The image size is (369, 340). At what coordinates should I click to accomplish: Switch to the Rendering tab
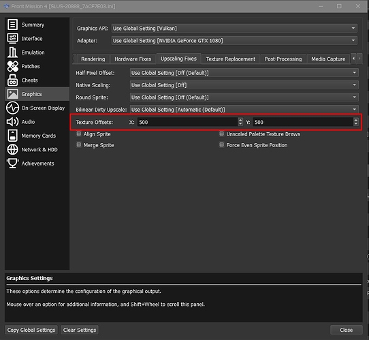tap(93, 59)
